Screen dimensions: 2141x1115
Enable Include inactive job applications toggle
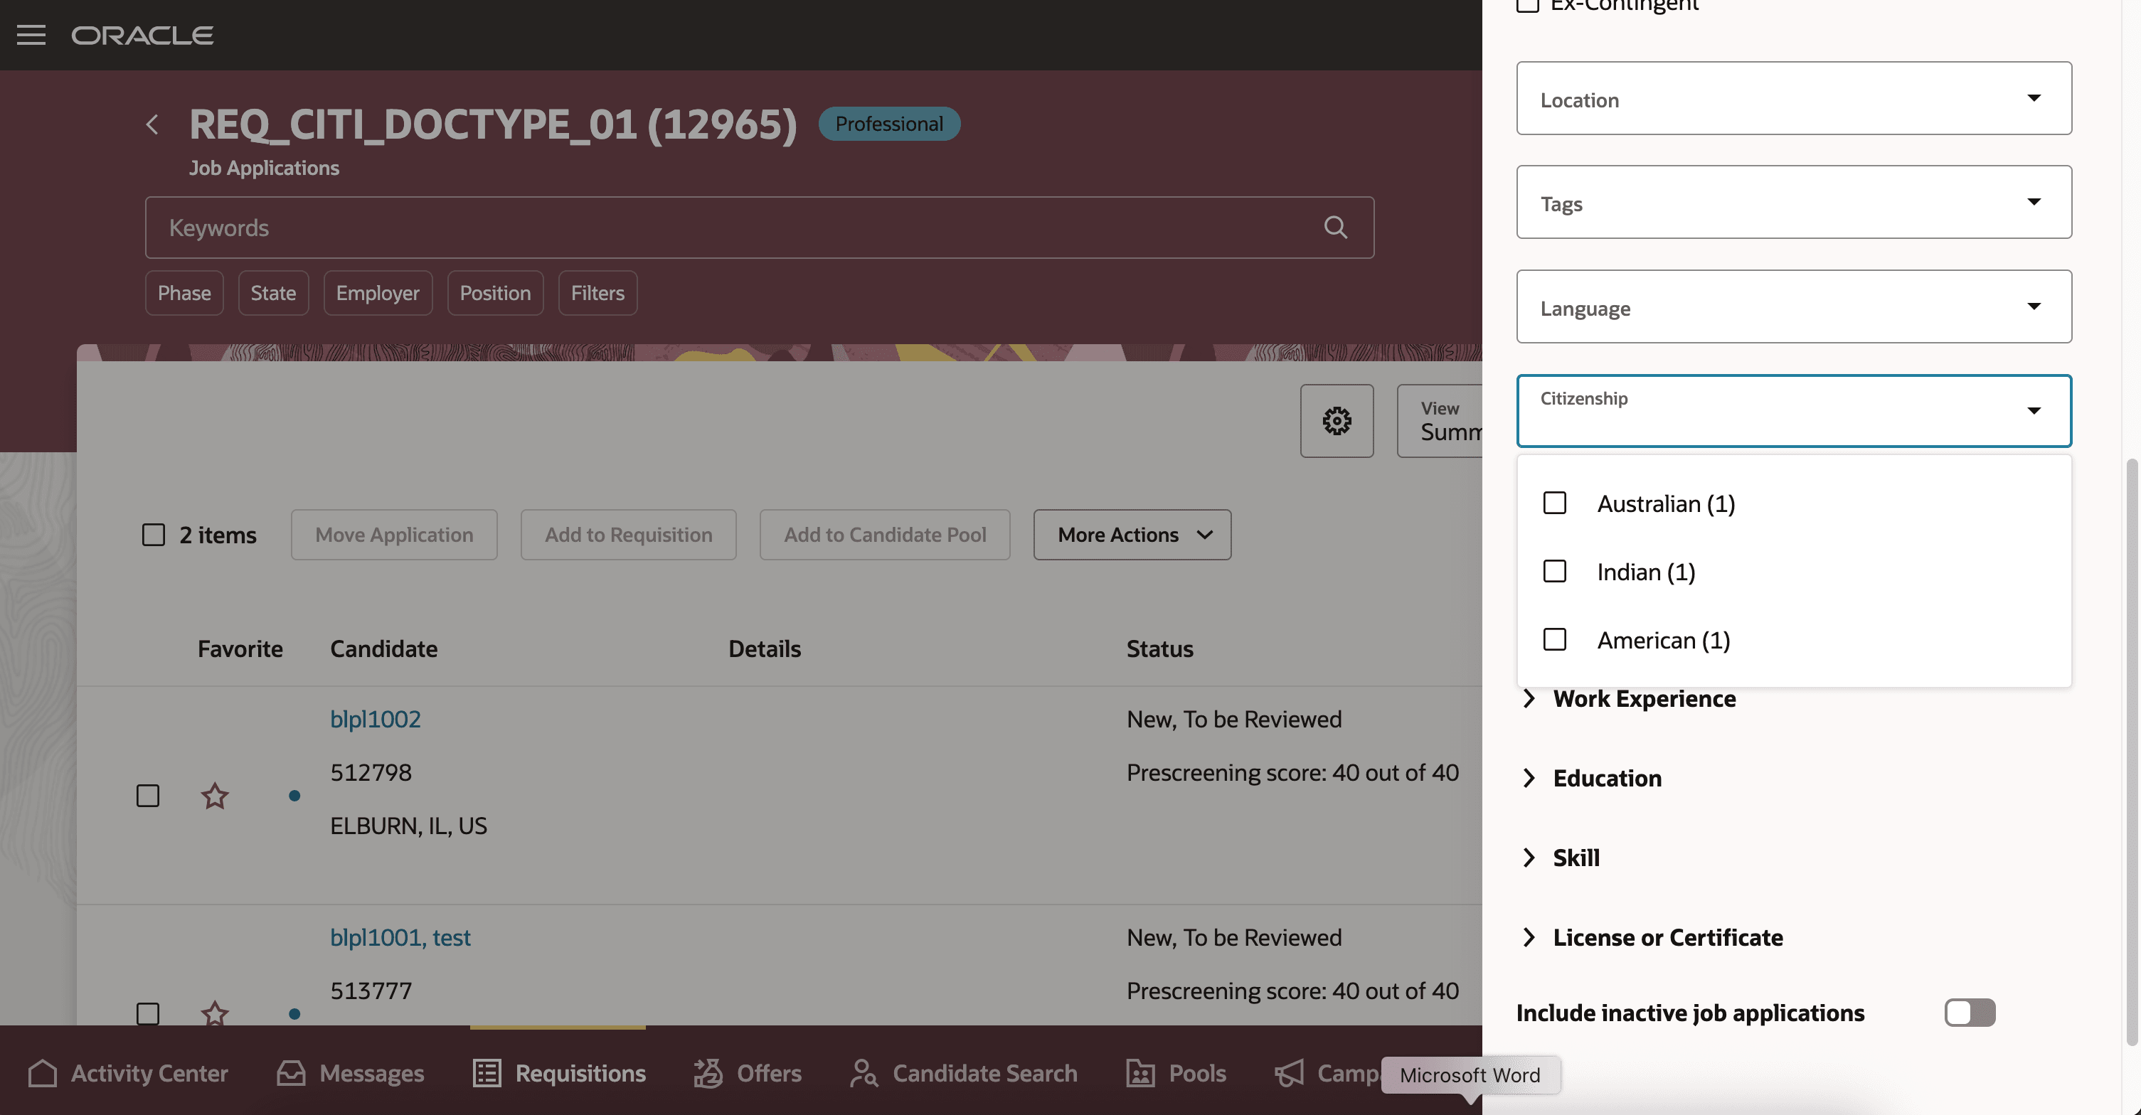pos(1969,1013)
